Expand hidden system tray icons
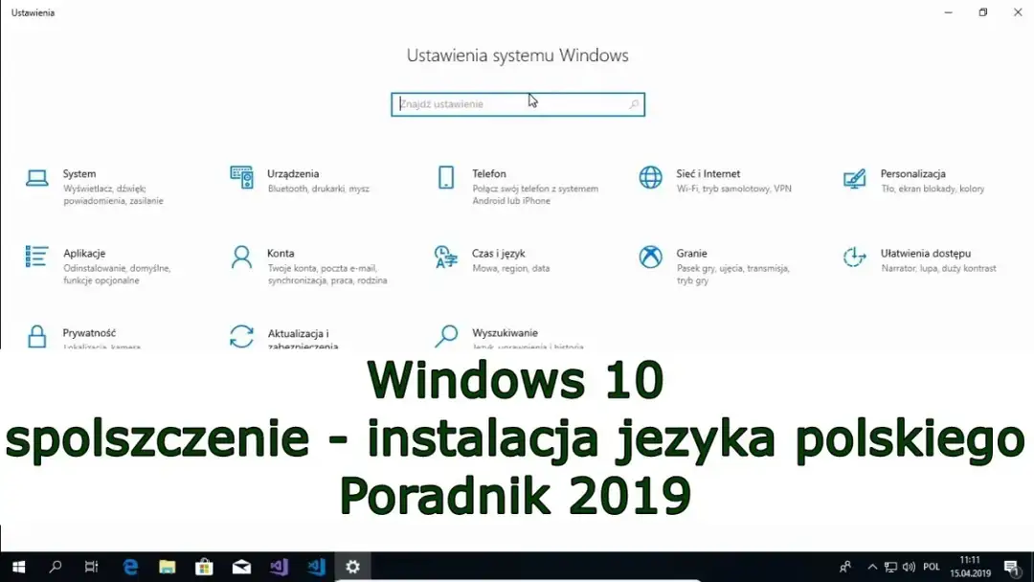This screenshot has width=1034, height=582. coord(872,567)
